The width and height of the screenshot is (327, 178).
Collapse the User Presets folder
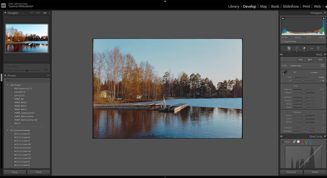pos(8,85)
